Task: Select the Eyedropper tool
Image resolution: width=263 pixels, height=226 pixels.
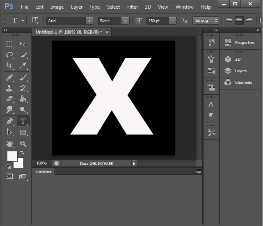Action: point(23,65)
